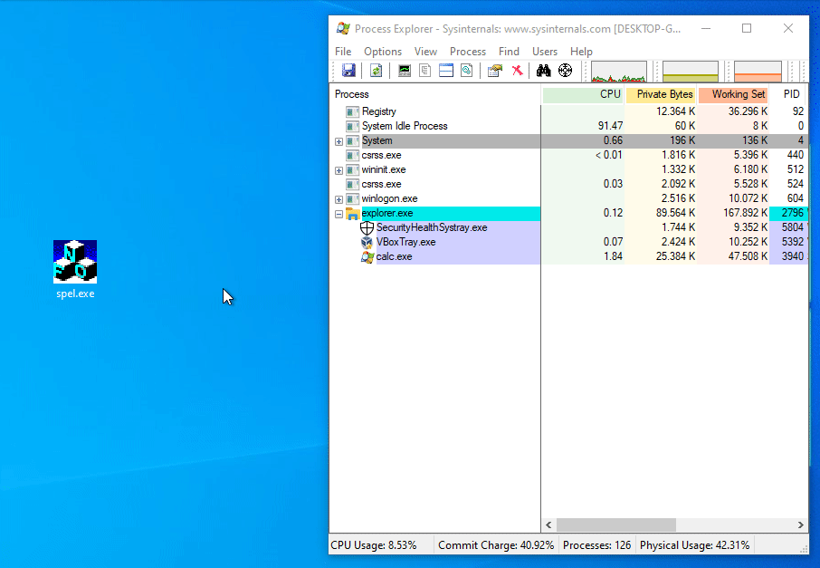Select the spel.exe desktop icon
The image size is (820, 568).
pos(75,269)
